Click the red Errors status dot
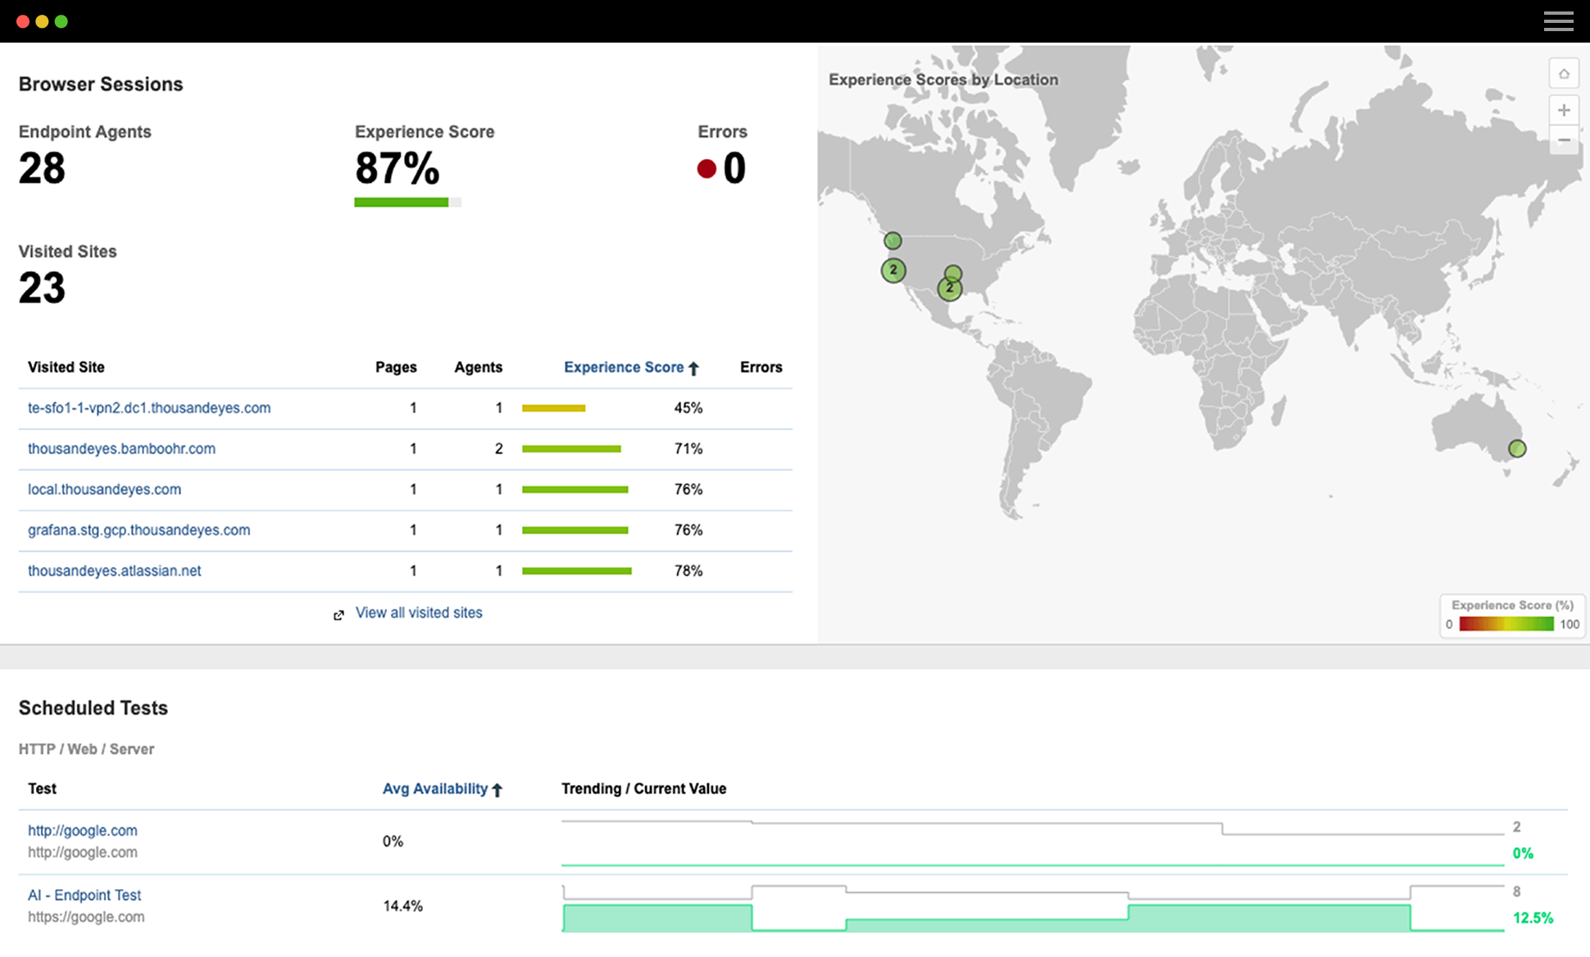1590x957 pixels. 706,169
